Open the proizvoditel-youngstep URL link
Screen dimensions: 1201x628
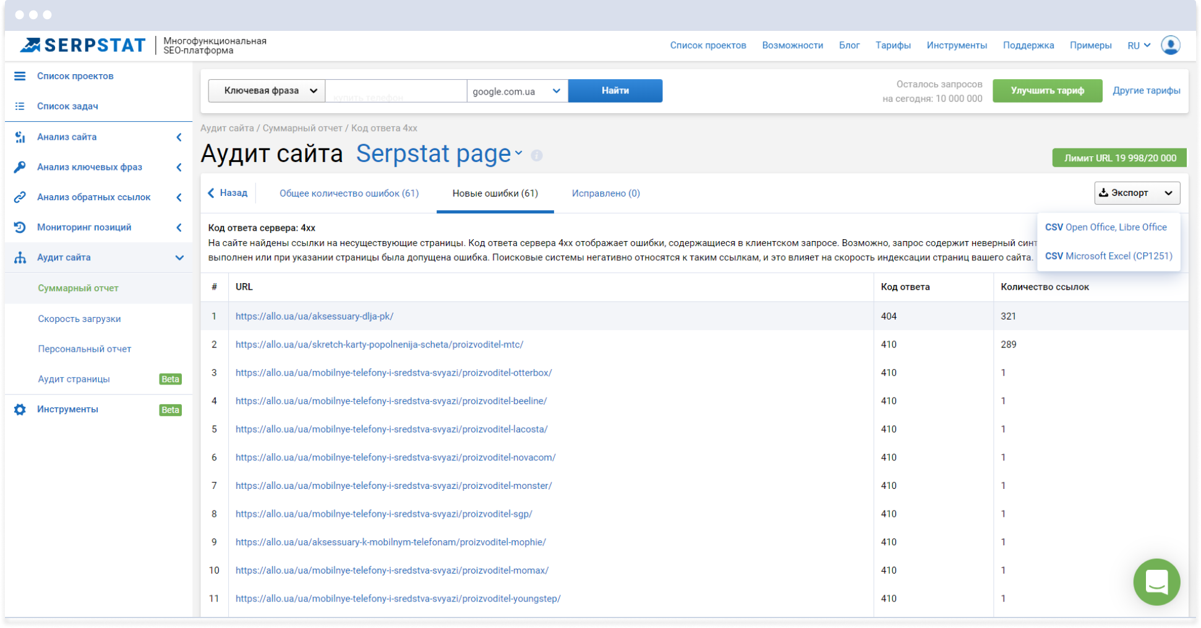(398, 599)
